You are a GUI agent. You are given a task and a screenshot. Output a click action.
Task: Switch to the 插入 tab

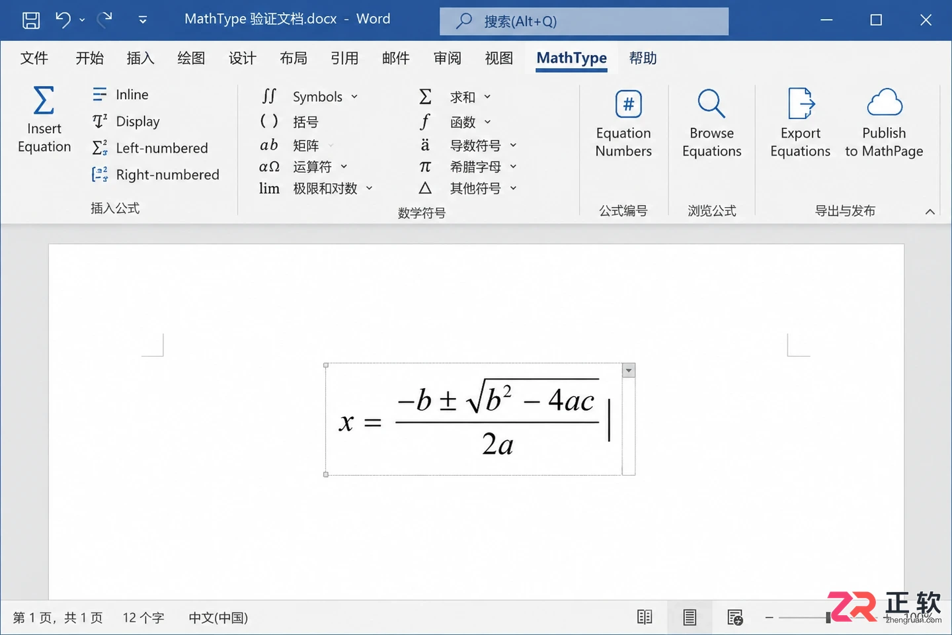click(140, 58)
